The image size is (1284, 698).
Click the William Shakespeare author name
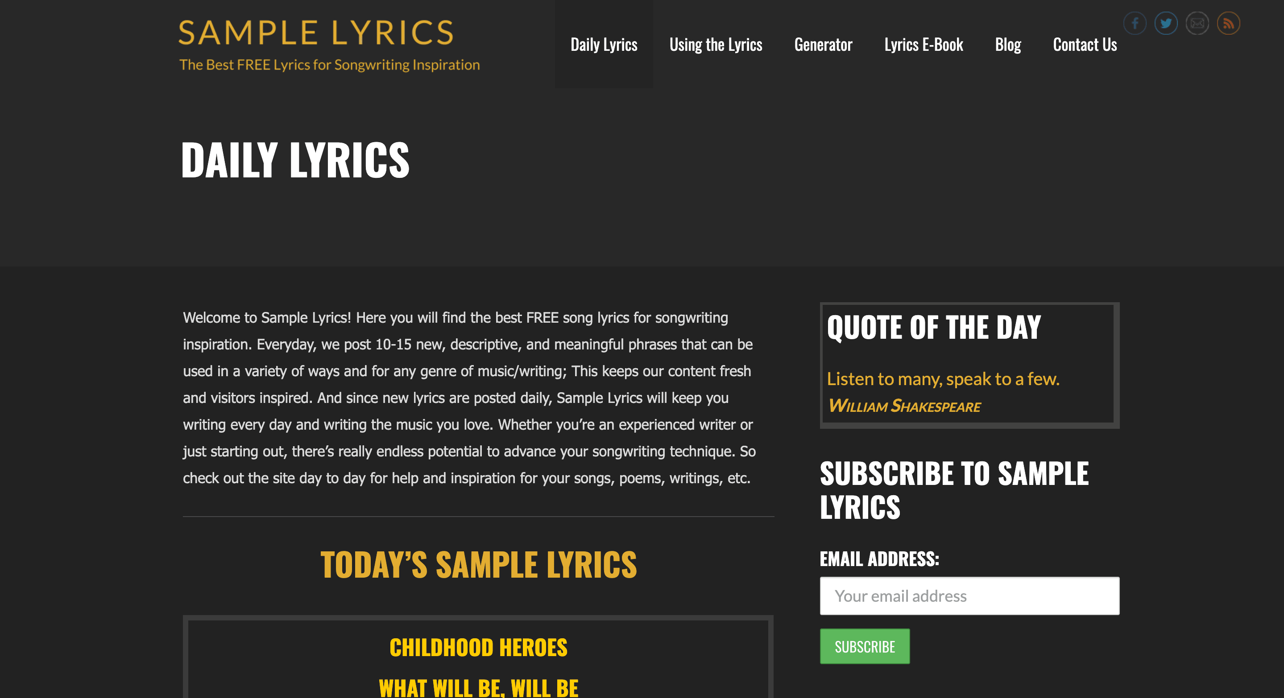(904, 406)
